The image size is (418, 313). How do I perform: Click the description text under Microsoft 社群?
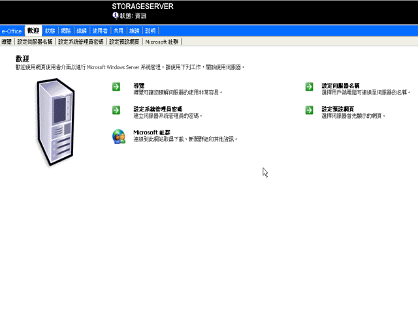[185, 139]
